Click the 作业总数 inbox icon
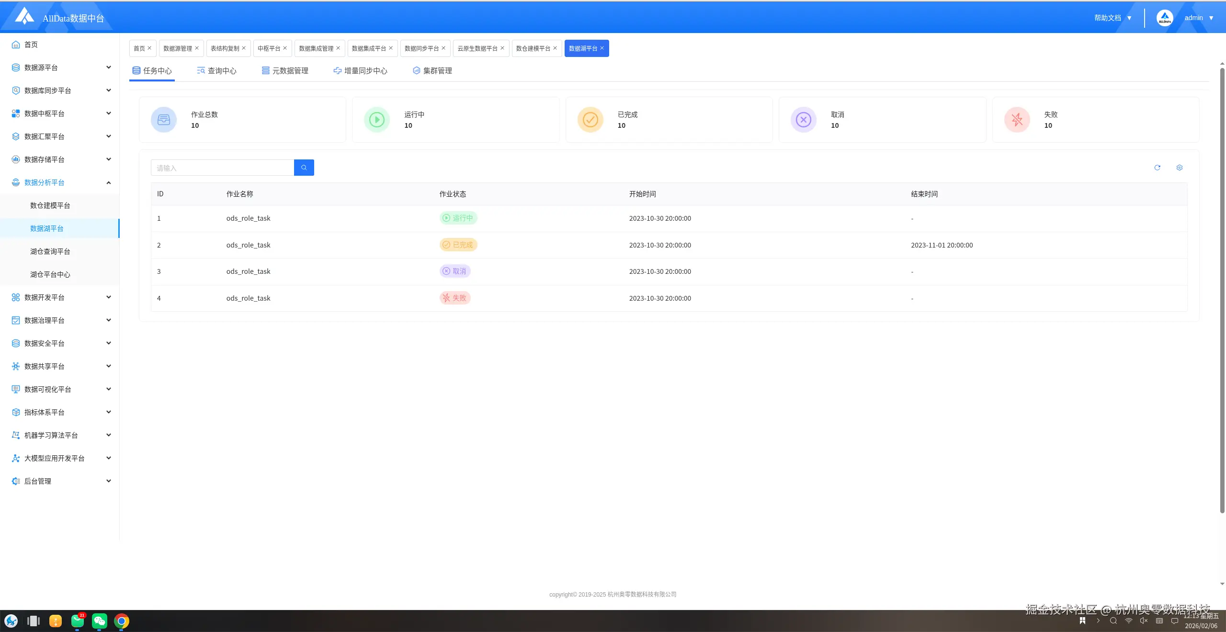The image size is (1226, 632). click(164, 120)
